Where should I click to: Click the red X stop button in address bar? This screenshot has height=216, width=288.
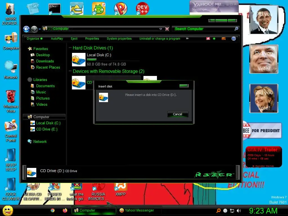(167, 29)
